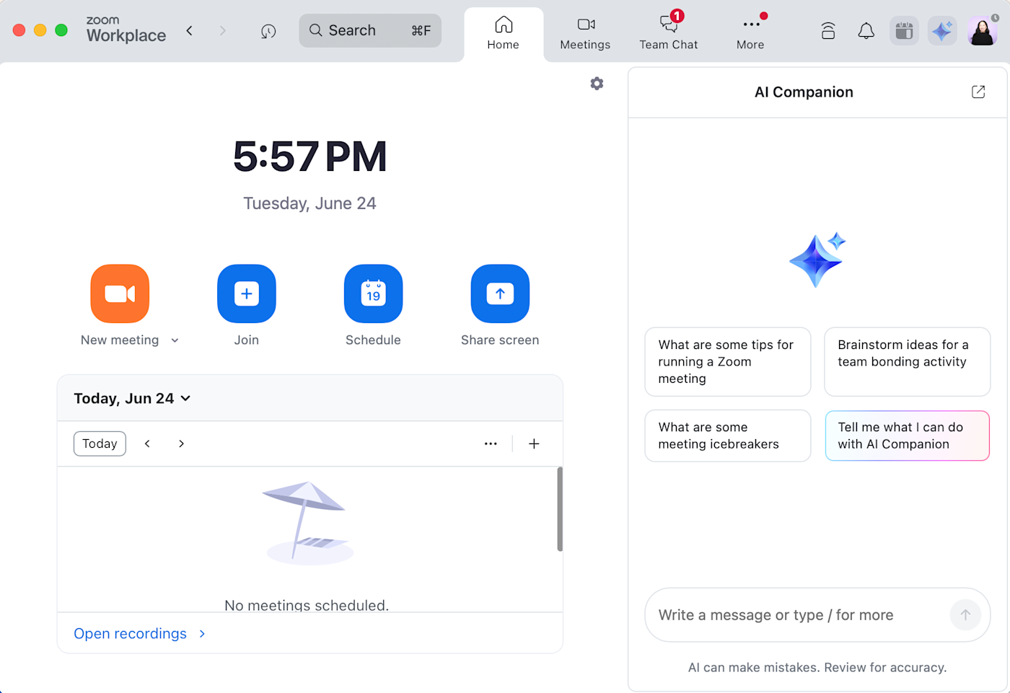Go forward with the right navigation arrow
This screenshot has width=1010, height=693.
(223, 30)
